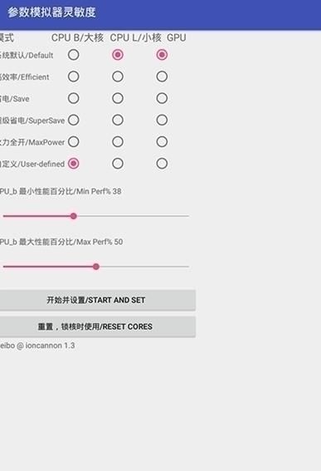Tap the RESET CORES button
Image resolution: width=321 pixels, height=471 pixels.
96,326
